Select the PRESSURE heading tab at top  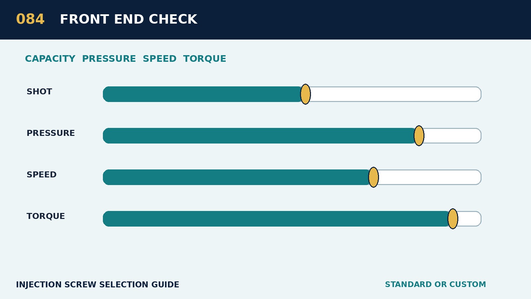[x=109, y=59]
